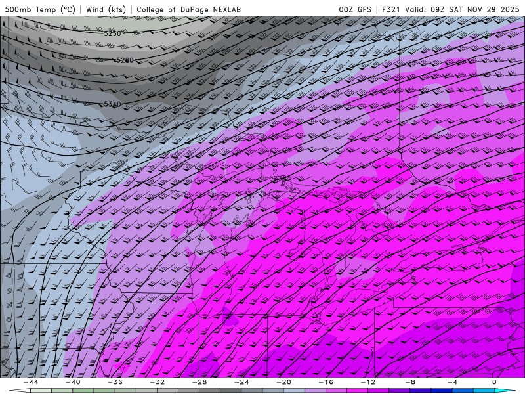The height and width of the screenshot is (394, 525).
Task: Click the -28 colorbar scale label
Action: click(x=199, y=382)
